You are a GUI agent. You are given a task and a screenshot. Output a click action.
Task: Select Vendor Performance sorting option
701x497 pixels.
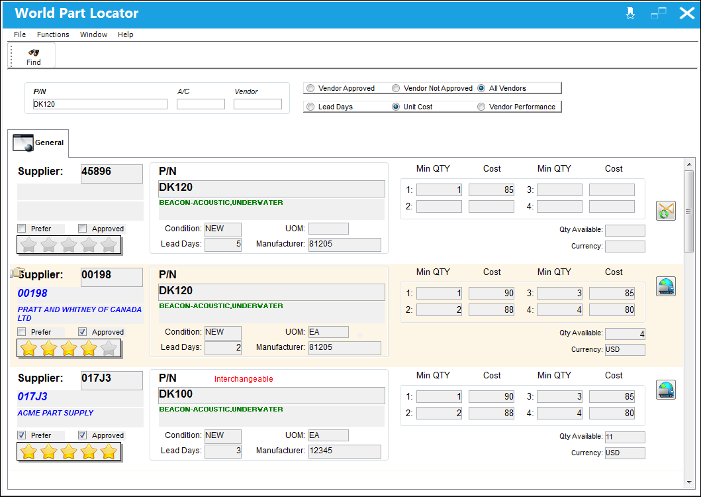pos(481,107)
